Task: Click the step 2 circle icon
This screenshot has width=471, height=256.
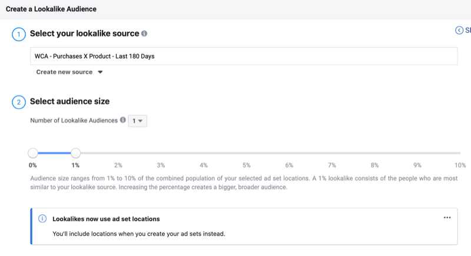Action: pyautogui.click(x=18, y=102)
